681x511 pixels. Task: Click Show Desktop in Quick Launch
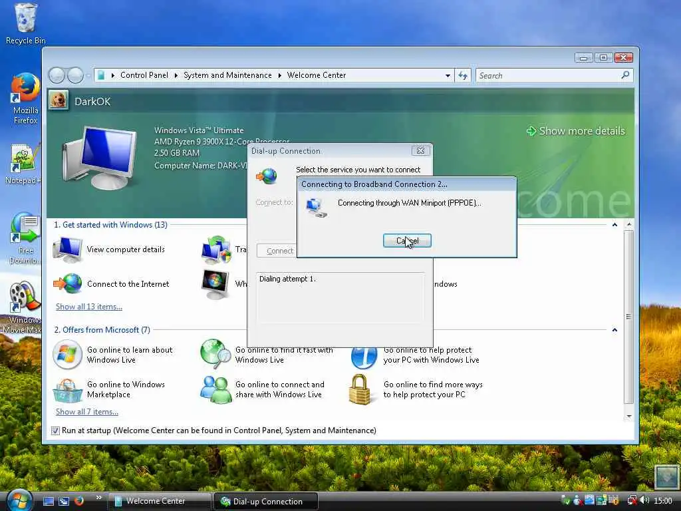49,501
